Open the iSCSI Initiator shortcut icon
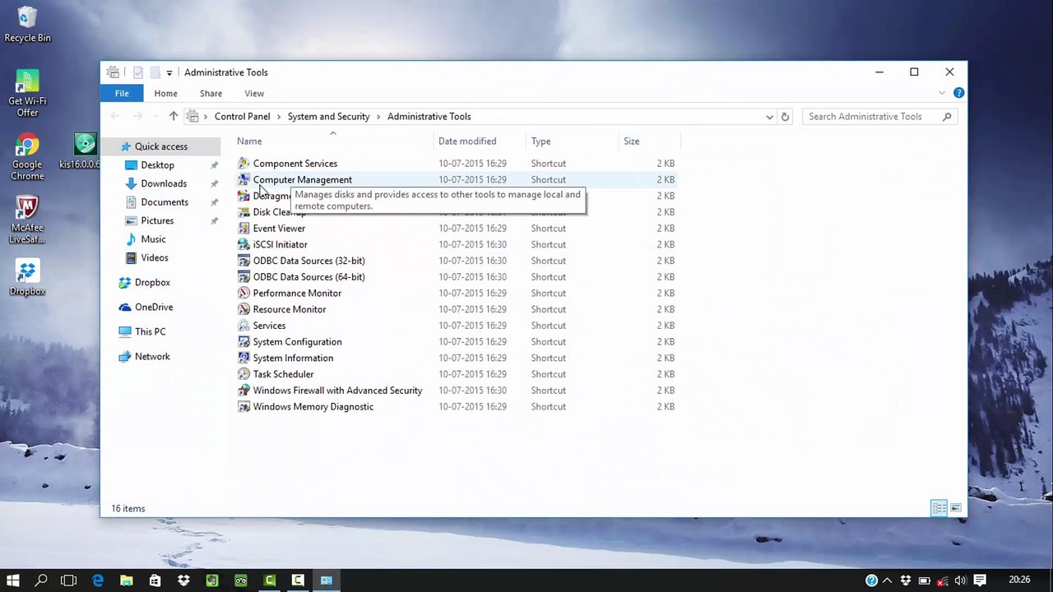Image resolution: width=1053 pixels, height=592 pixels. pyautogui.click(x=244, y=244)
